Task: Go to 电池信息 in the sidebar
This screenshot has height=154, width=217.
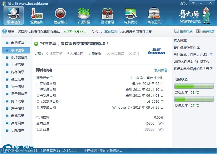Action: click(x=17, y=116)
